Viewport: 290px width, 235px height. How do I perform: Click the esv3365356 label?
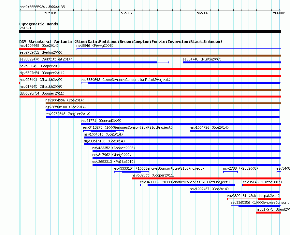click(x=260, y=202)
